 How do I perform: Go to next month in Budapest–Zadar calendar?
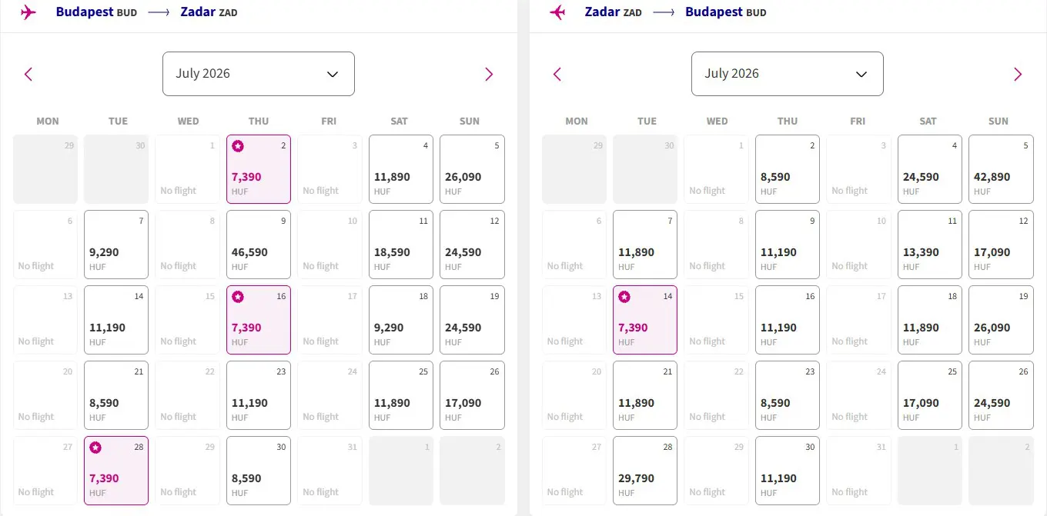[489, 74]
